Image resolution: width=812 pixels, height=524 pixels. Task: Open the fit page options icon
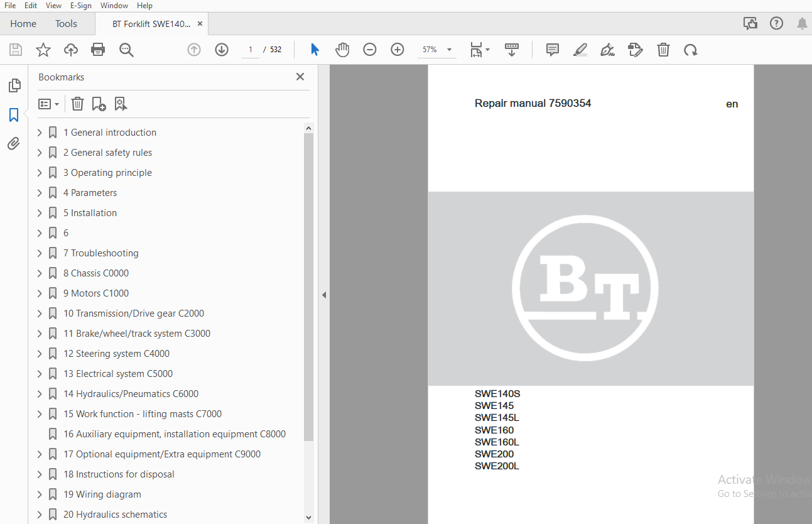click(x=480, y=50)
